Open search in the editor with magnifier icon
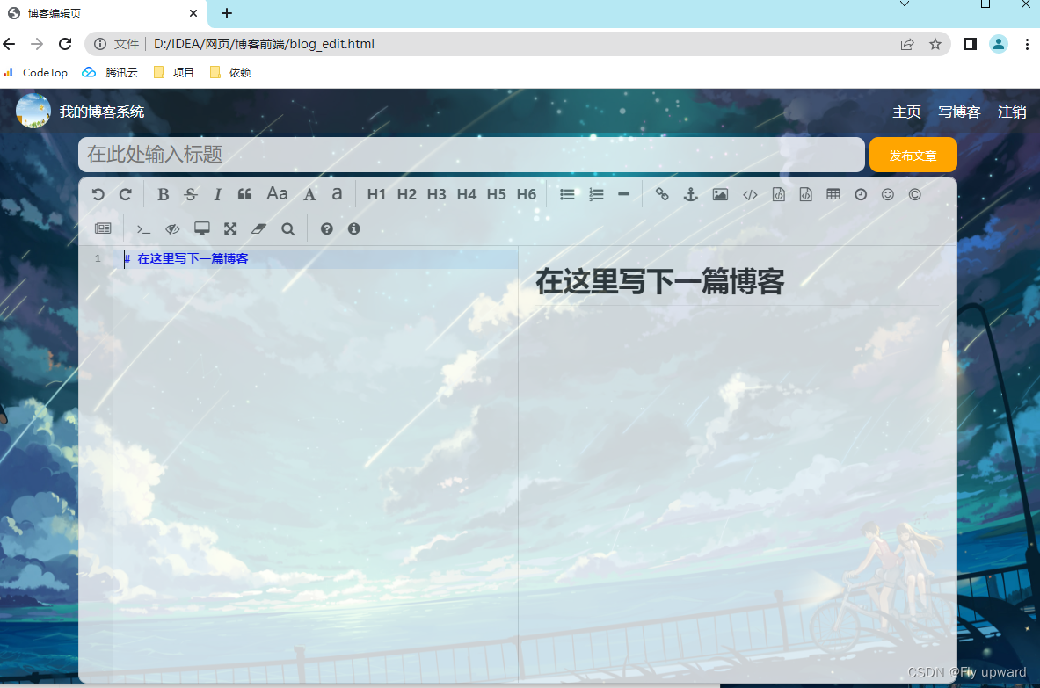This screenshot has width=1040, height=688. (x=287, y=228)
